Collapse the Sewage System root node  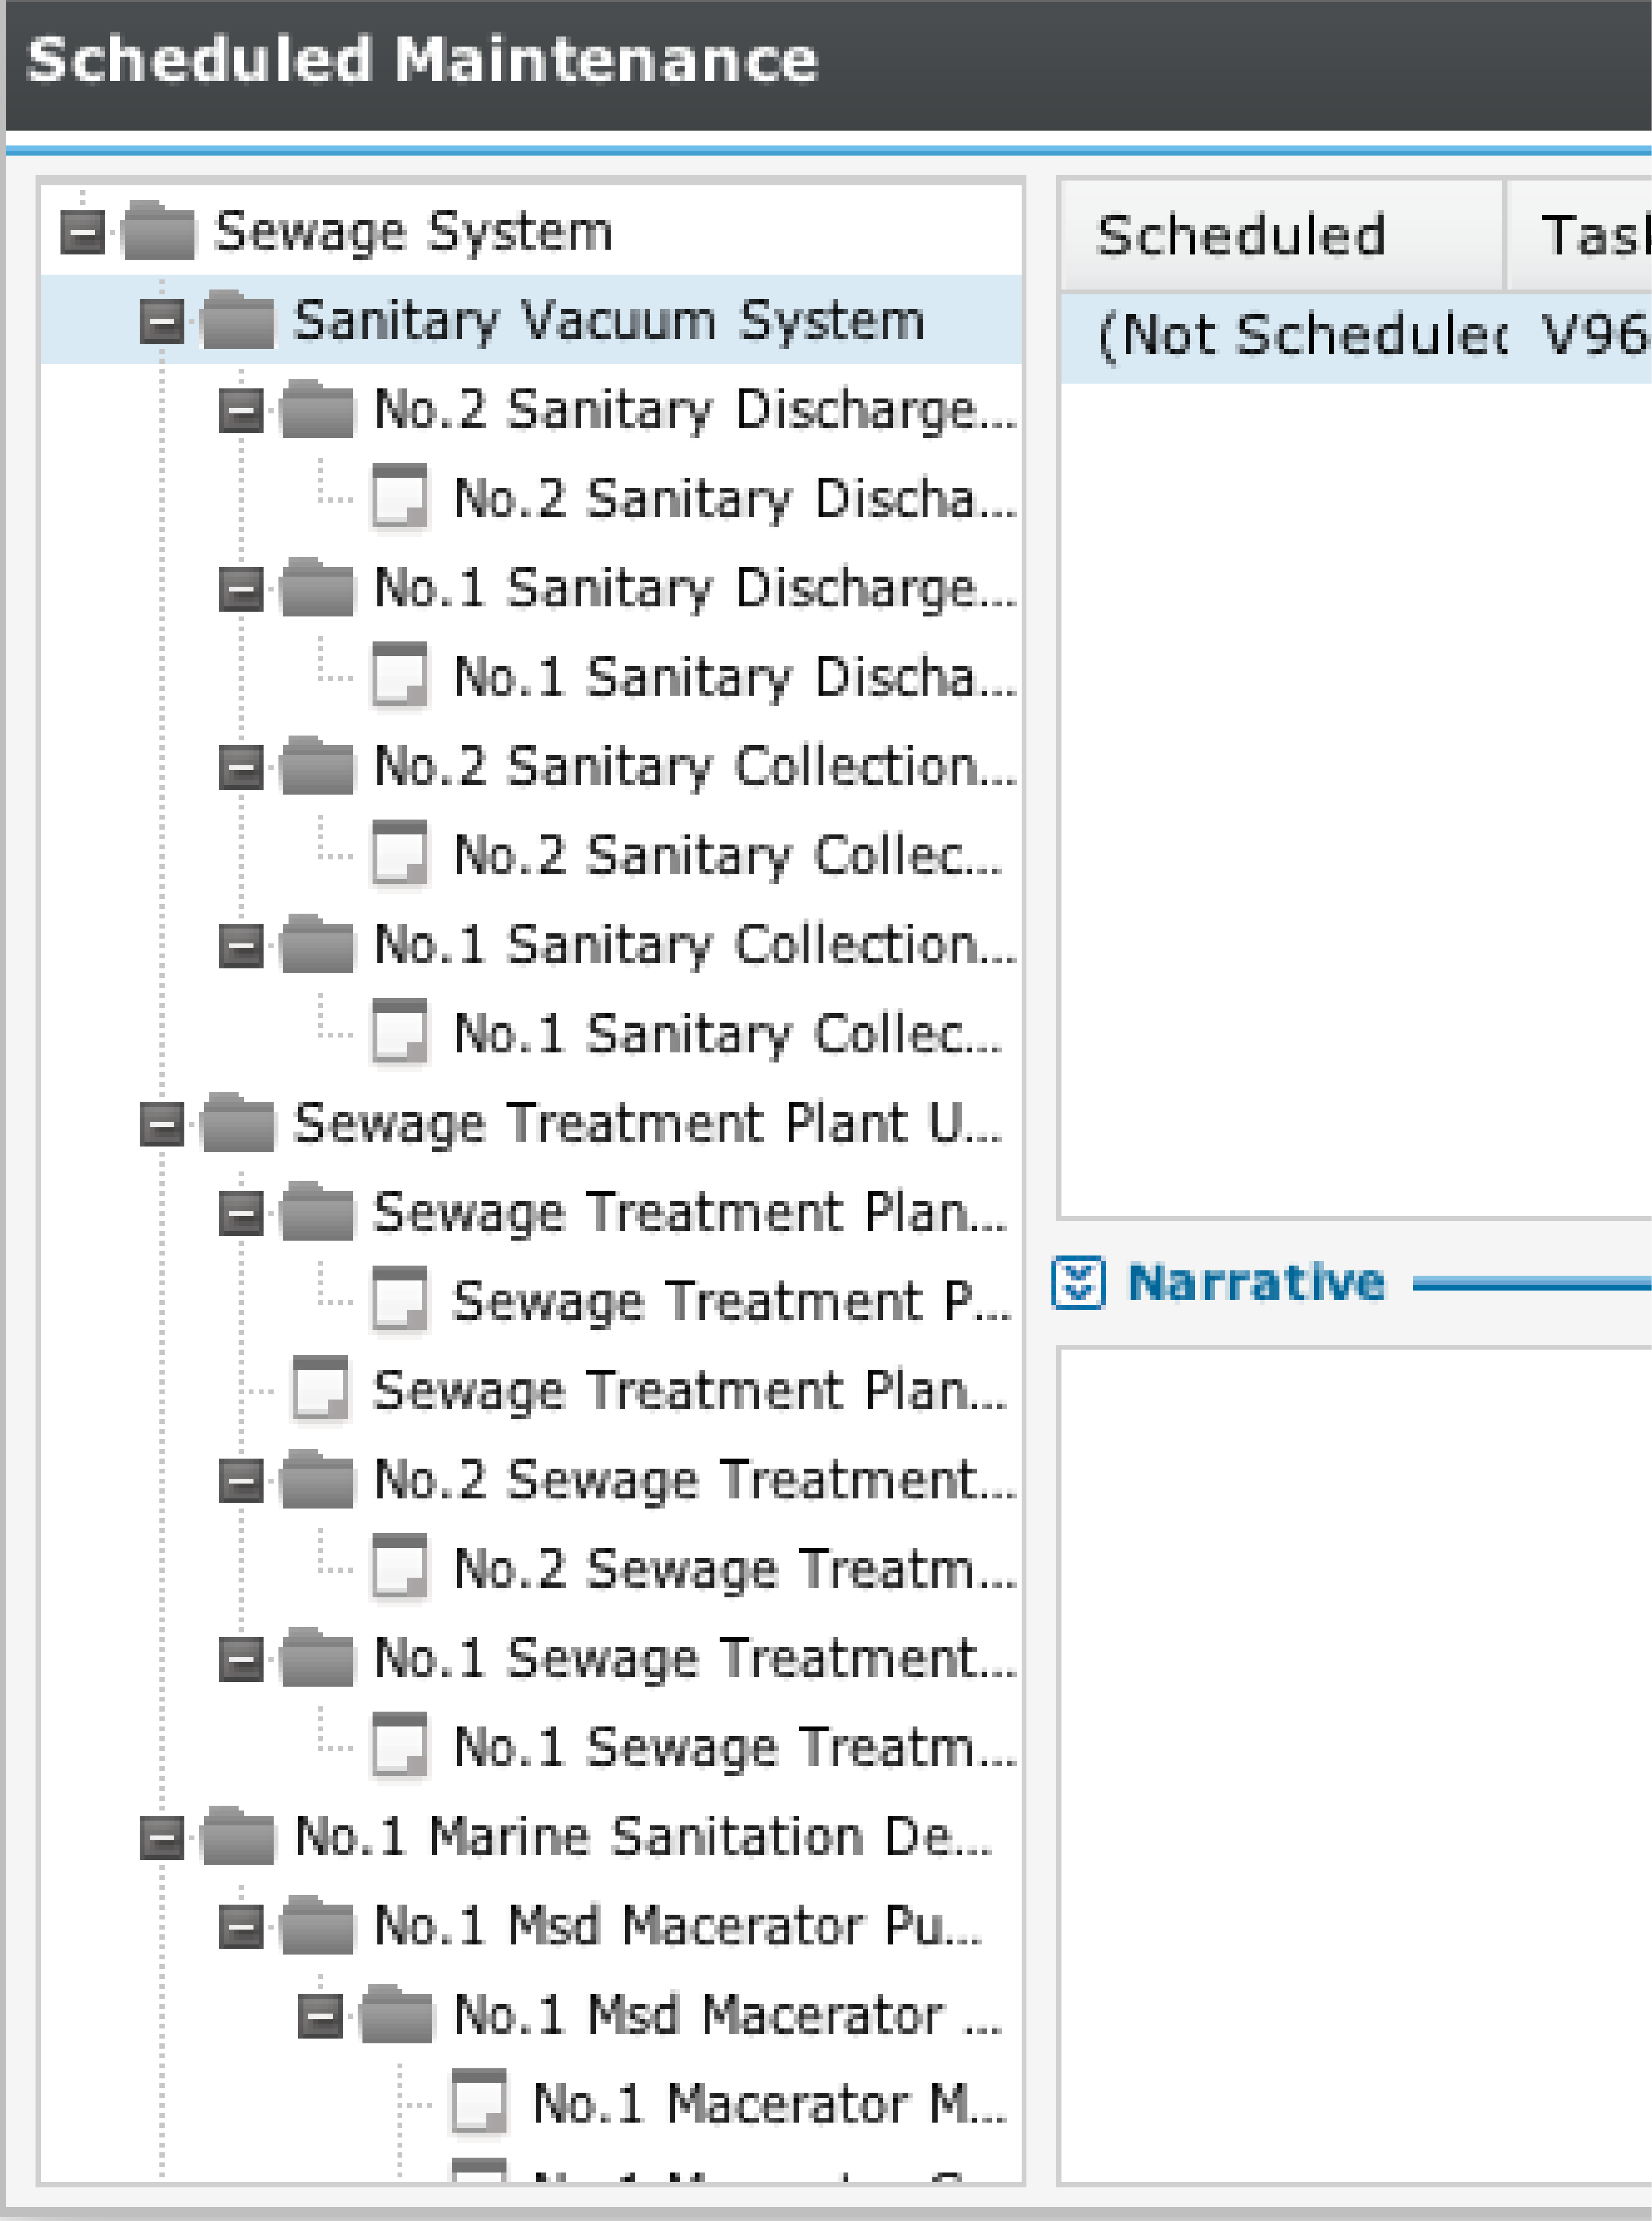82,233
